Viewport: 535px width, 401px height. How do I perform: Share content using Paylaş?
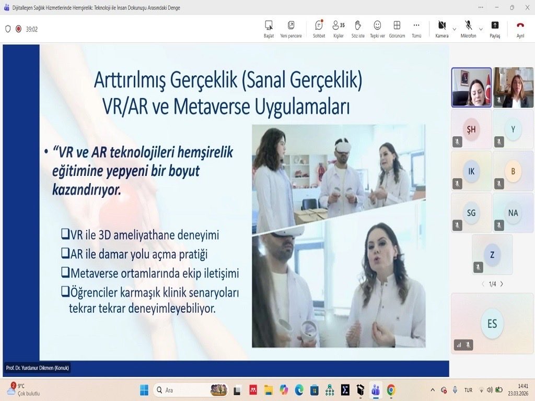tap(494, 29)
